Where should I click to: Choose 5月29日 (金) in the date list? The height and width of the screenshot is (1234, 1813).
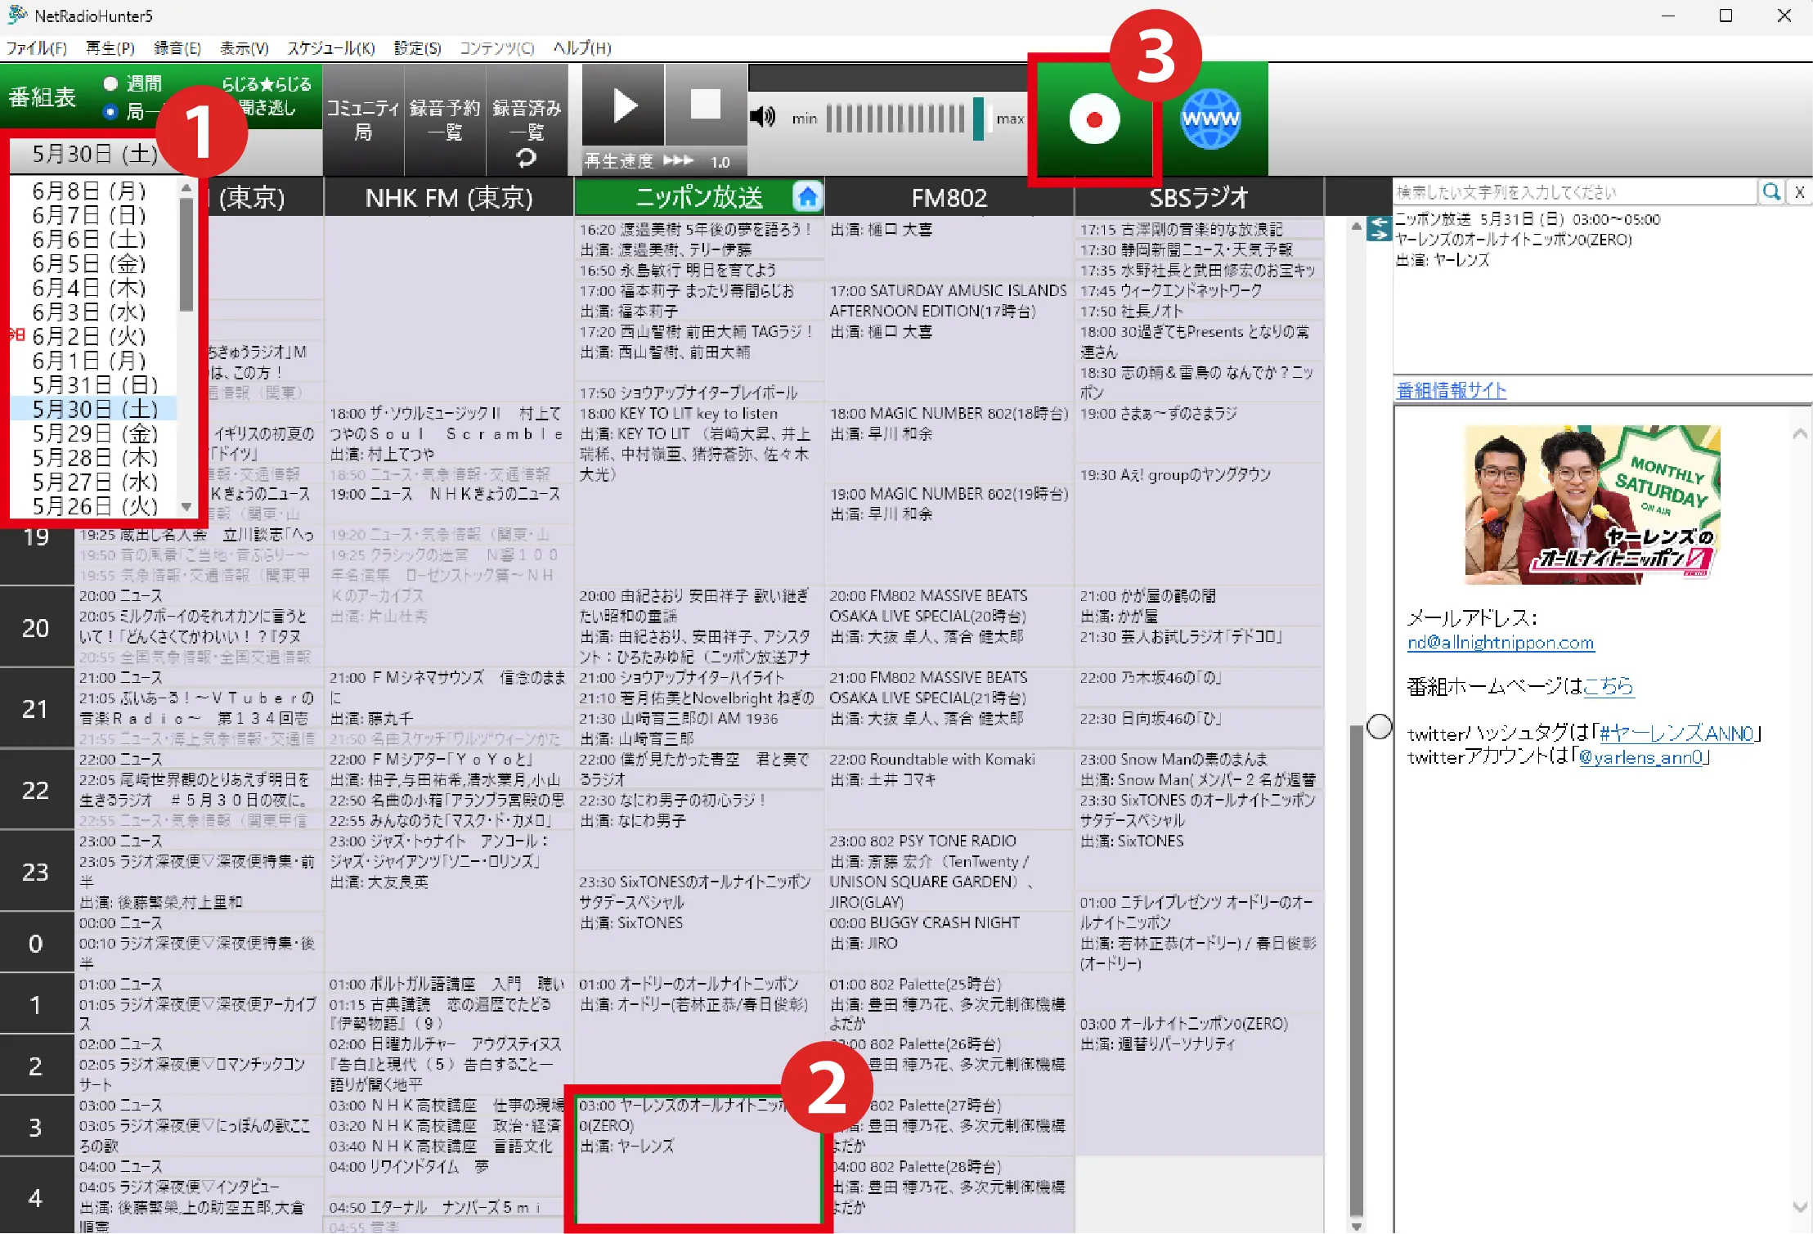coord(93,433)
